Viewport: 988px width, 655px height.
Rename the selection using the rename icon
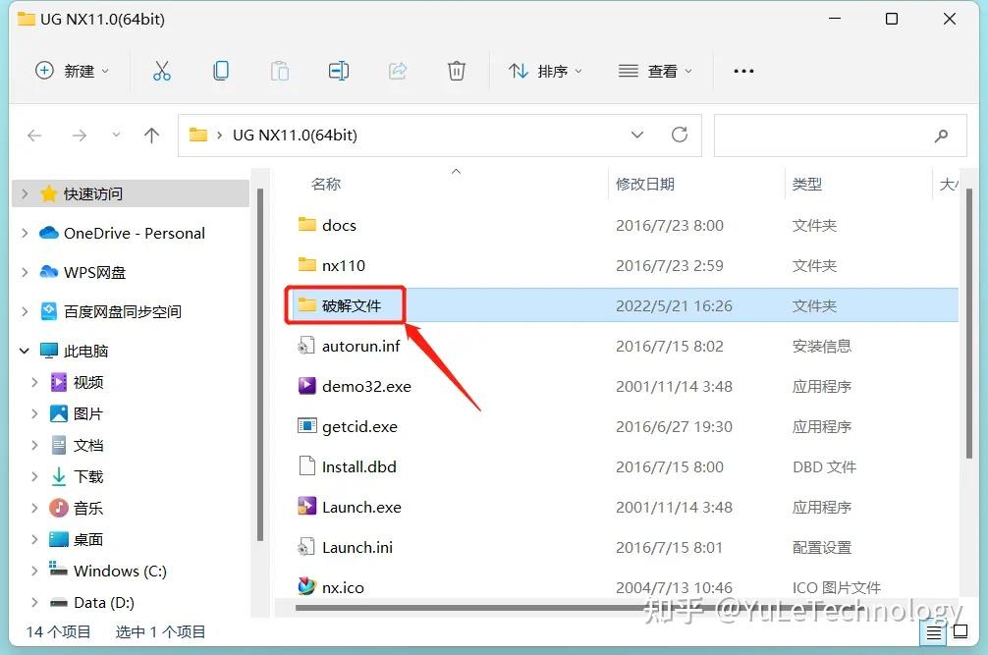point(338,70)
